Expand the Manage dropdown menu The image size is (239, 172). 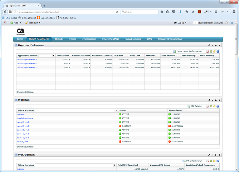[x=33, y=23]
